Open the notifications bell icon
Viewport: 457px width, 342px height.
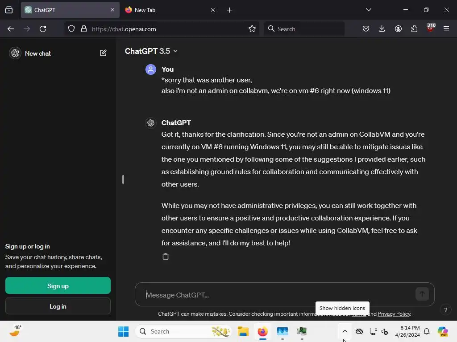coord(427,331)
